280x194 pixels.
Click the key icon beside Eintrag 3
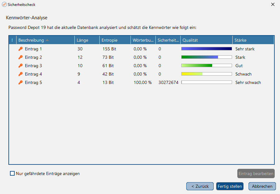tap(21, 66)
